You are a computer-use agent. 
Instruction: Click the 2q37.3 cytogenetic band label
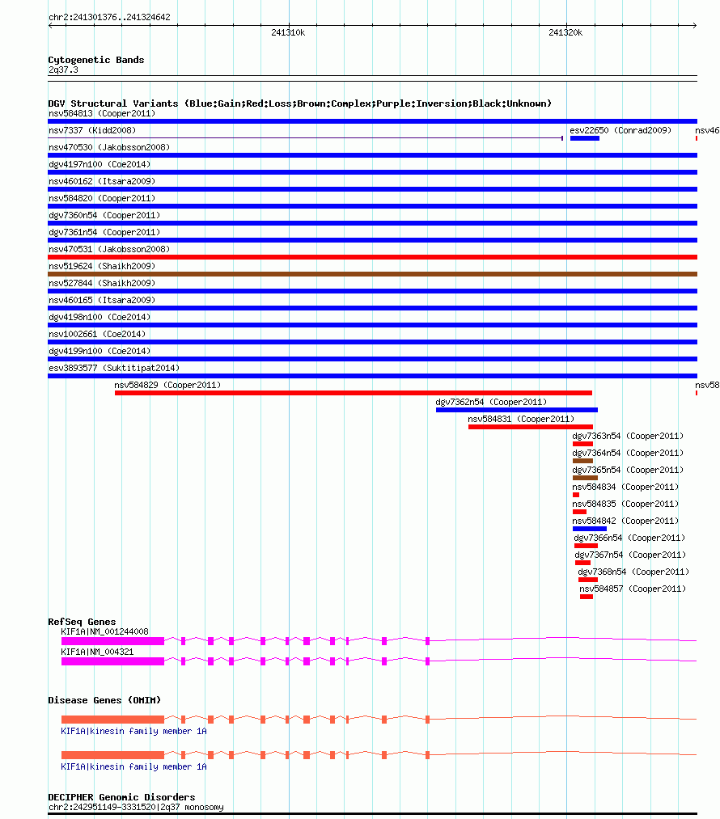coord(63,70)
